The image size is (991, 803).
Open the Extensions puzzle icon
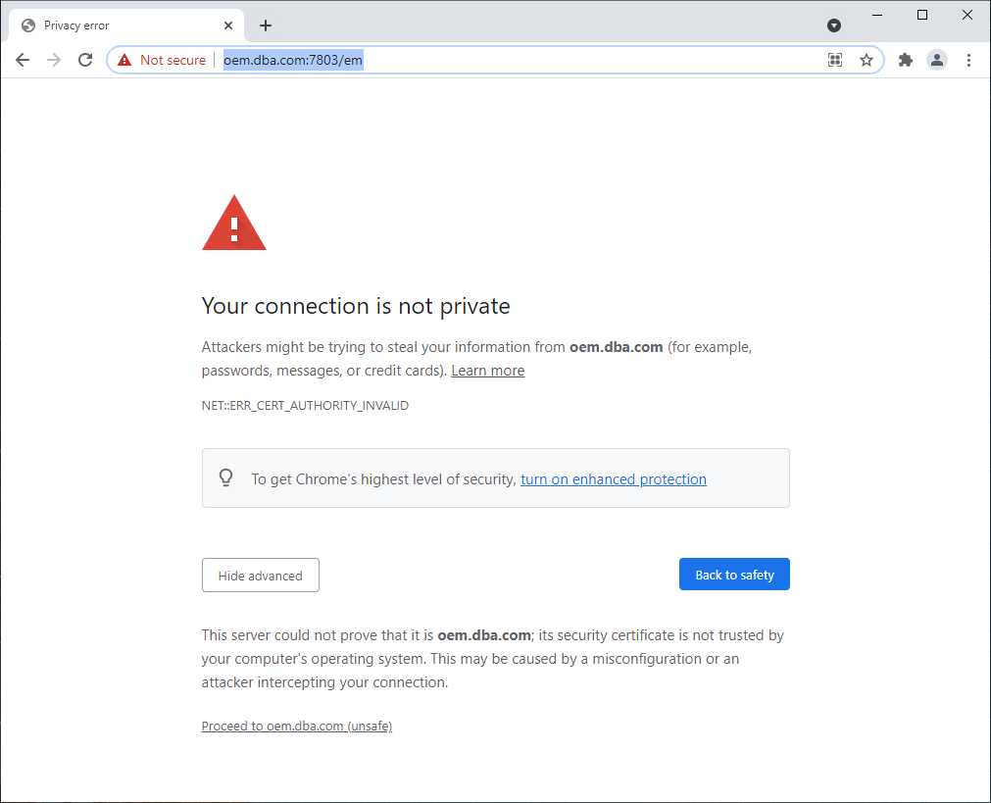906,60
